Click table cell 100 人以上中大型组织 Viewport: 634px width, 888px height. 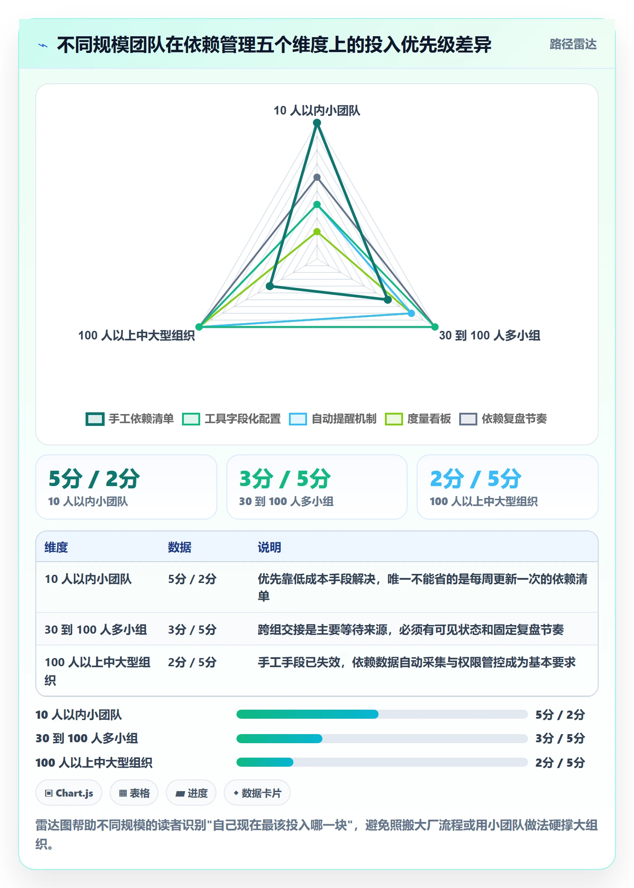coord(97,671)
